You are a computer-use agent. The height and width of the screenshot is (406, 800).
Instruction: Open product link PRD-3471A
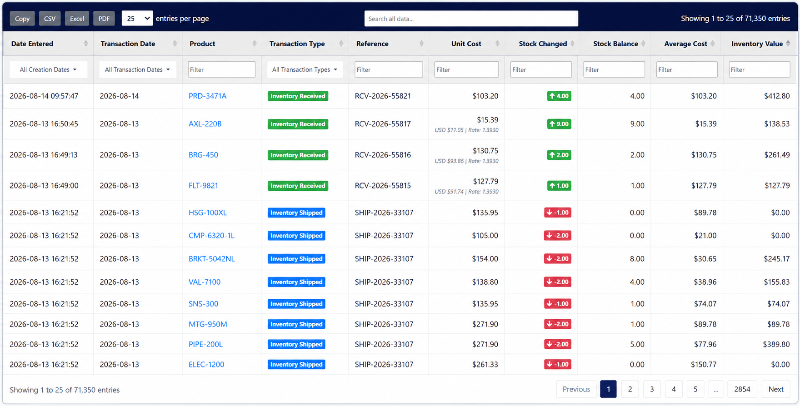click(x=207, y=96)
